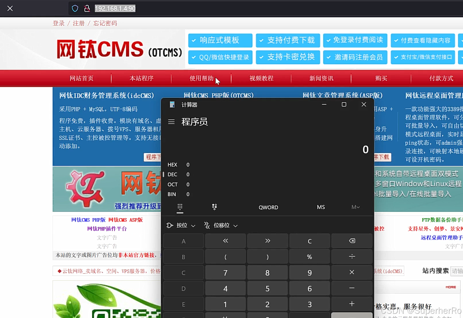Click the MS memory store button
This screenshot has height=318, width=463.
click(321, 207)
